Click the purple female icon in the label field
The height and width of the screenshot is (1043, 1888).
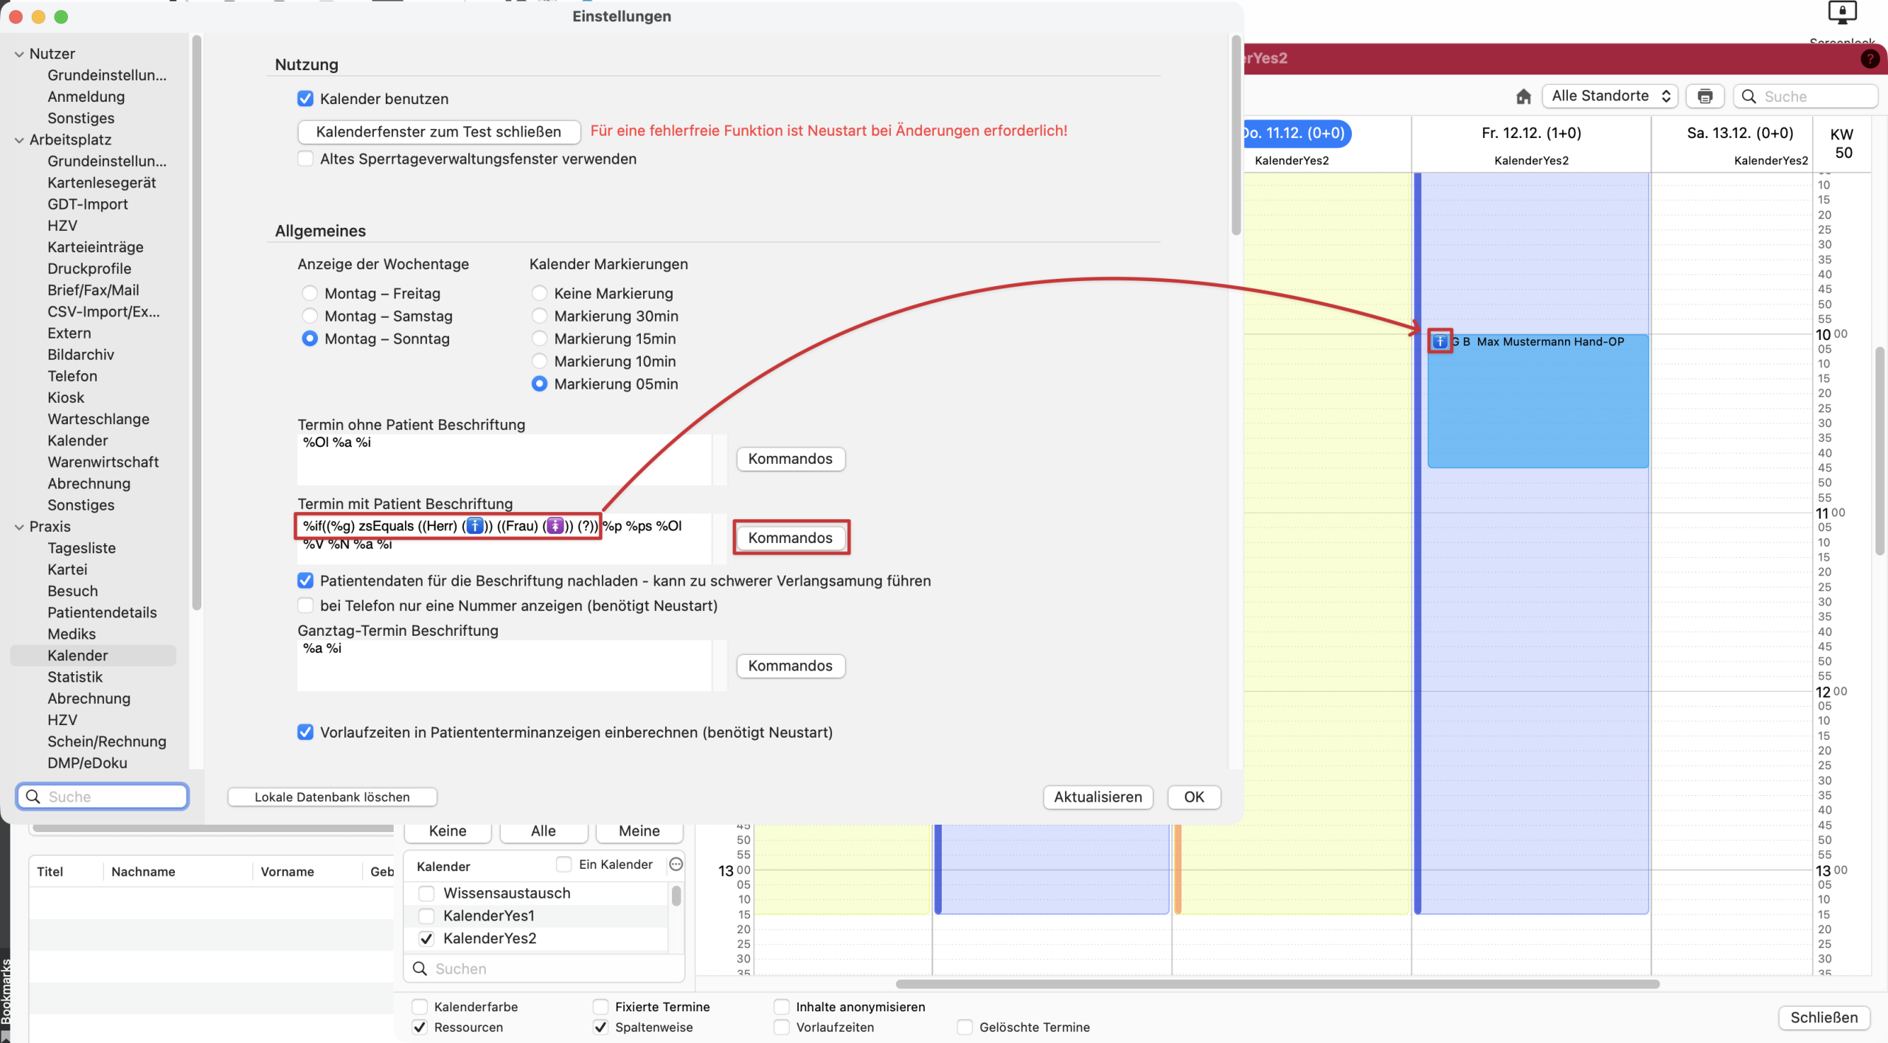coord(555,526)
